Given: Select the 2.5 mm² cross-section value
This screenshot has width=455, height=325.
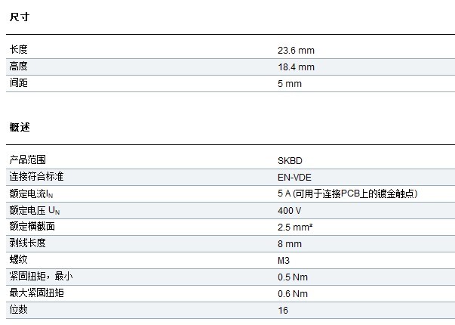Looking at the screenshot, I should pos(296,227).
